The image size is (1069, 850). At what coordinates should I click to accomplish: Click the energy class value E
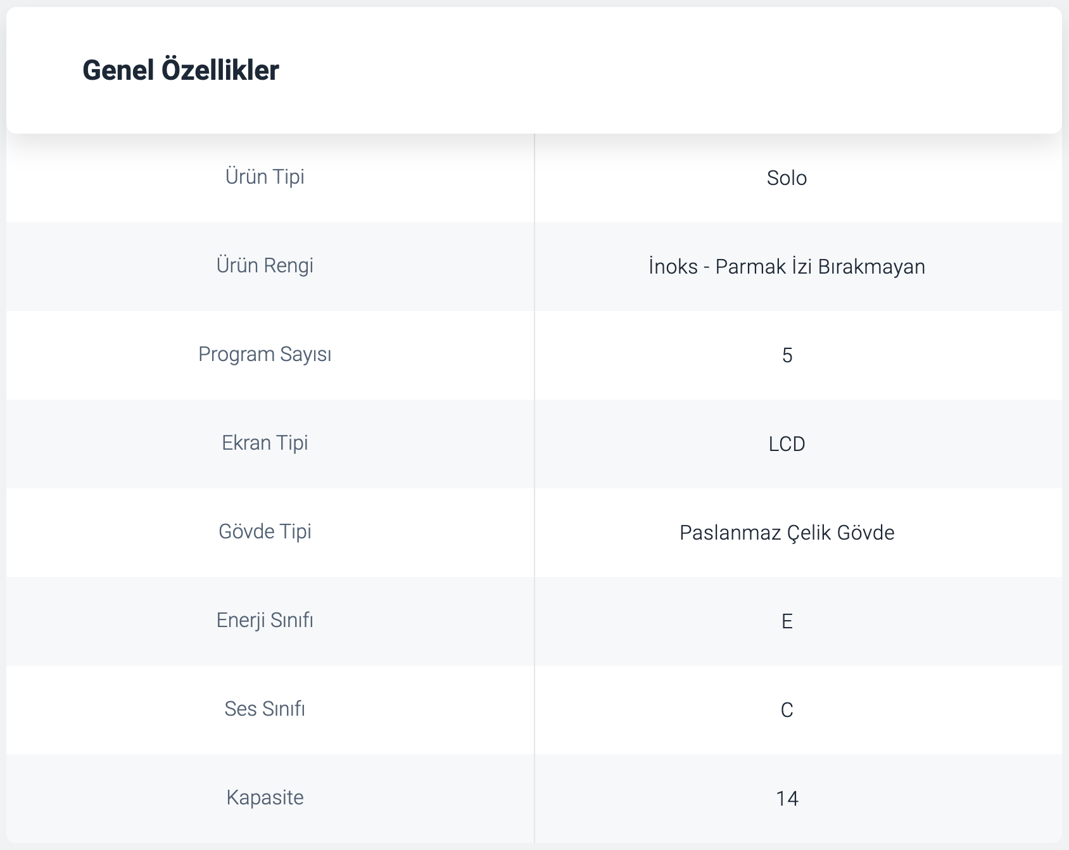[787, 621]
